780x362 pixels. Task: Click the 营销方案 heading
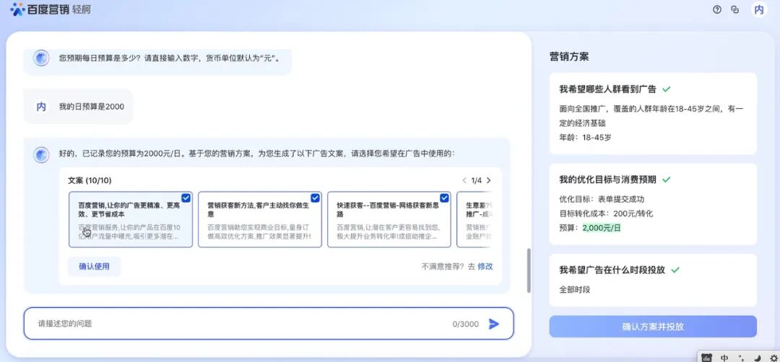pyautogui.click(x=569, y=57)
